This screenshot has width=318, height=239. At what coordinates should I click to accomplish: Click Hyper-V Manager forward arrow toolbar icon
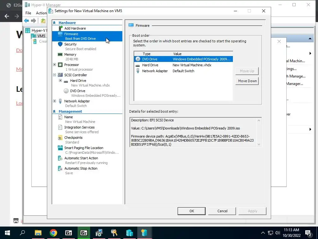34,21
